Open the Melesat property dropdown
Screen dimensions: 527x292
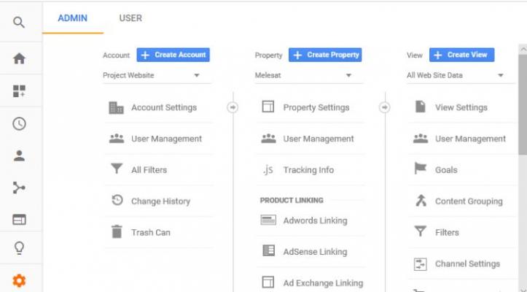(x=308, y=75)
